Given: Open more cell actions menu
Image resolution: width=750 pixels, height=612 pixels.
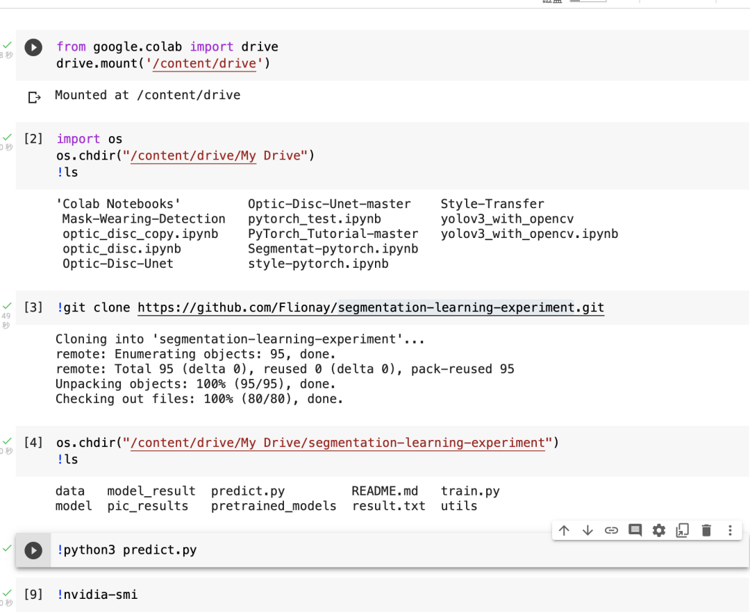Looking at the screenshot, I should [730, 530].
